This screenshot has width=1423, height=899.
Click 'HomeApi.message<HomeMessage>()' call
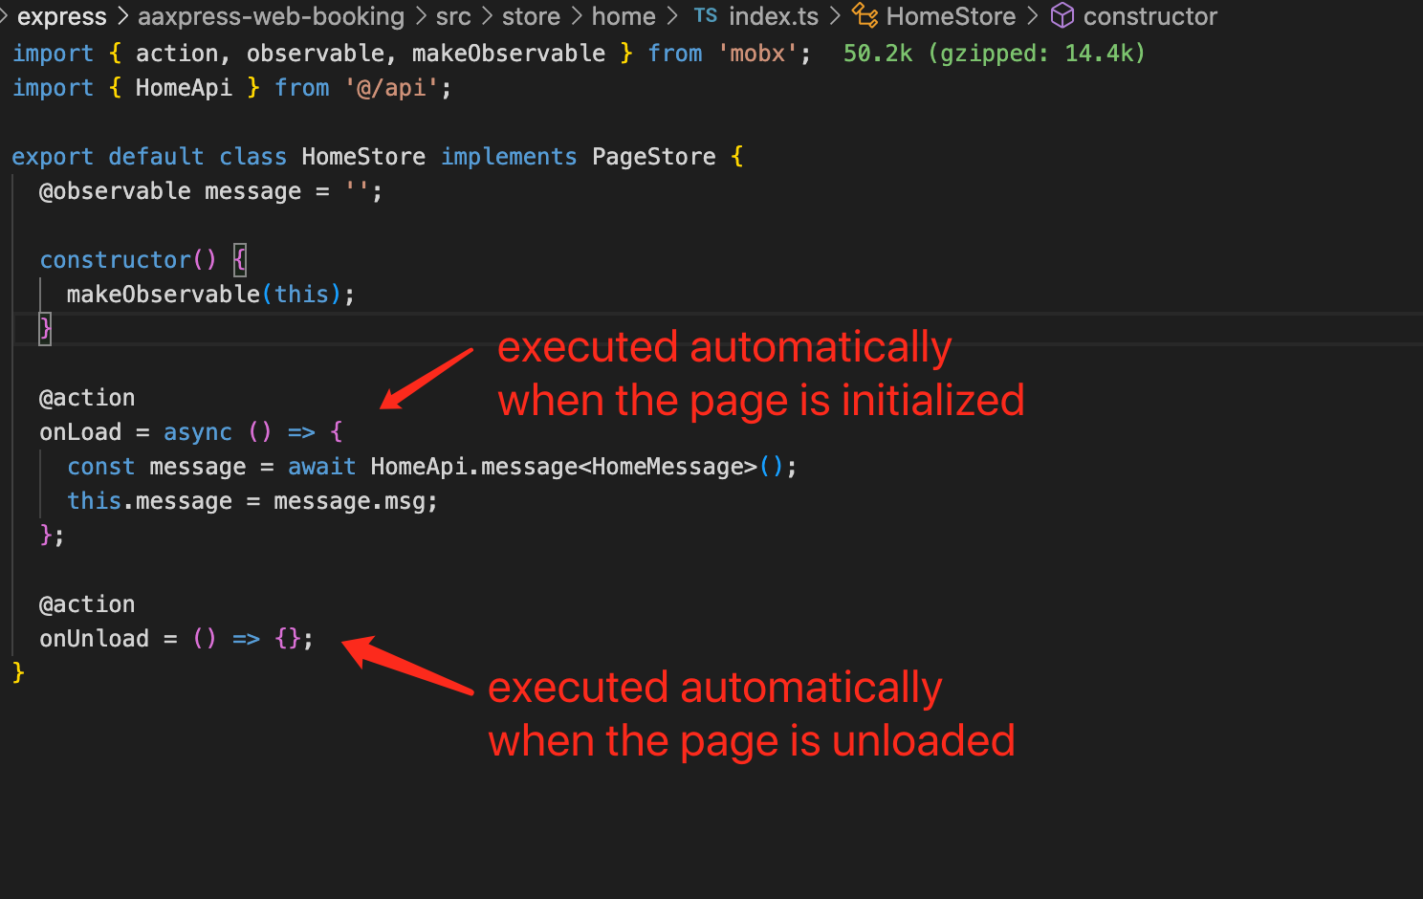pos(578,467)
